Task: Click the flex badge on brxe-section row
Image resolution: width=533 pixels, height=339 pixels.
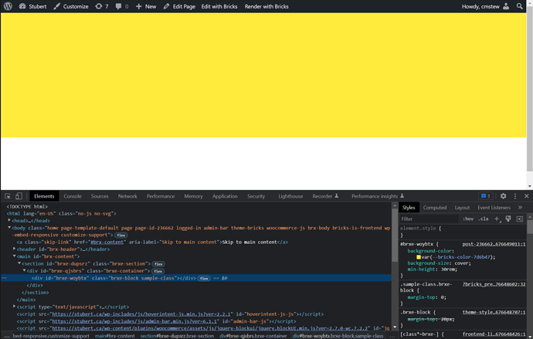Action: [x=158, y=264]
